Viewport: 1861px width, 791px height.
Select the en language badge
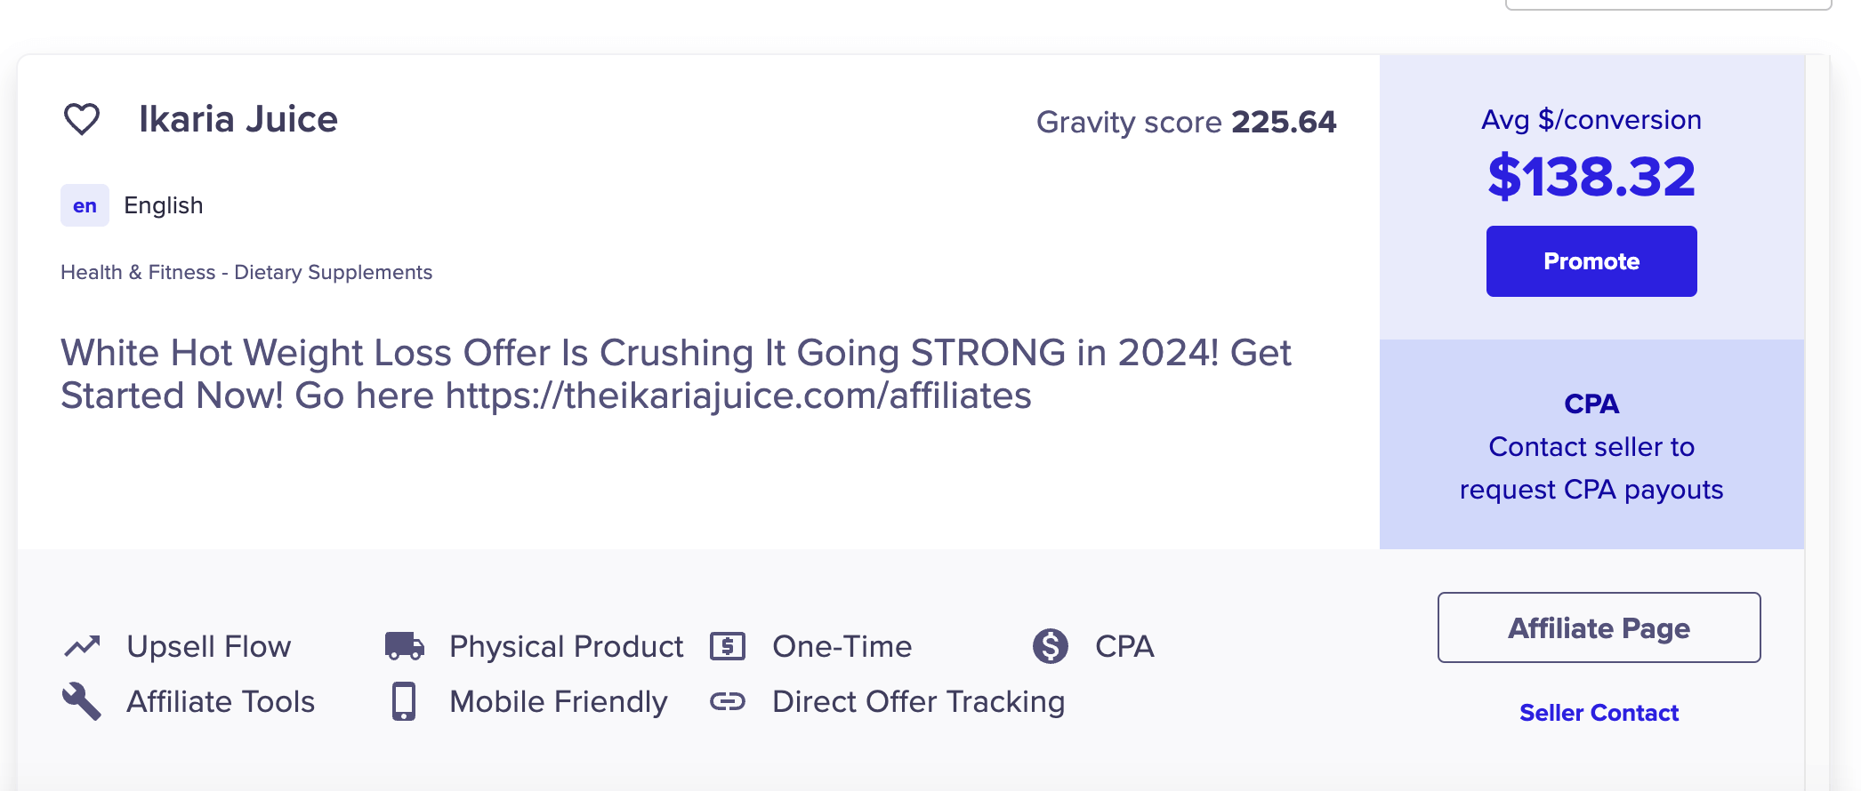pos(85,205)
